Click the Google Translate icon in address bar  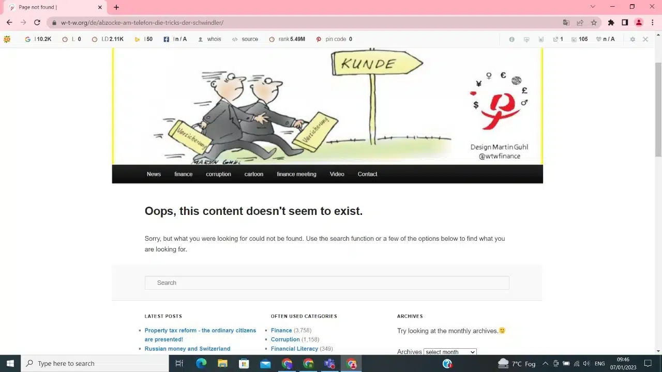(566, 23)
